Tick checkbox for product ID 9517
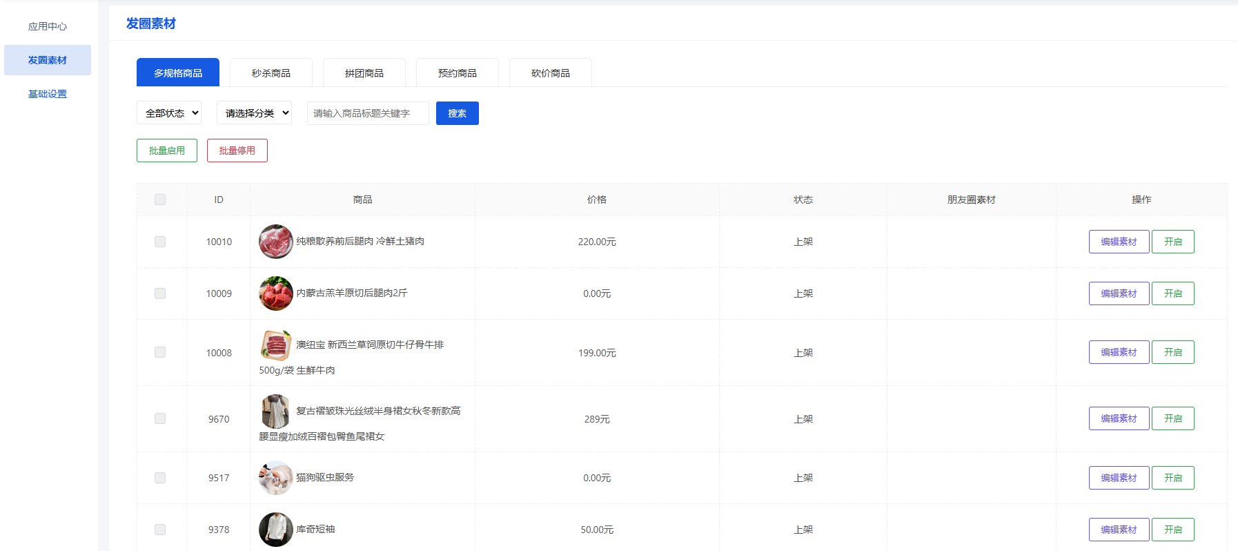The image size is (1238, 551). pyautogui.click(x=160, y=478)
